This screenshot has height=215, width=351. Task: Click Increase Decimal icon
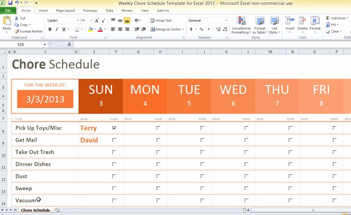pos(218,29)
